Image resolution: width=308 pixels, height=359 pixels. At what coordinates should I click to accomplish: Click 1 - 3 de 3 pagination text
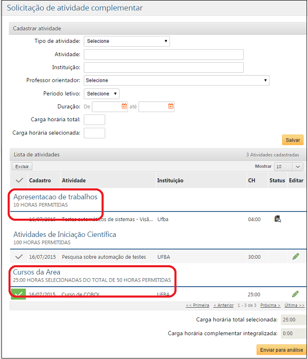[x=247, y=305]
